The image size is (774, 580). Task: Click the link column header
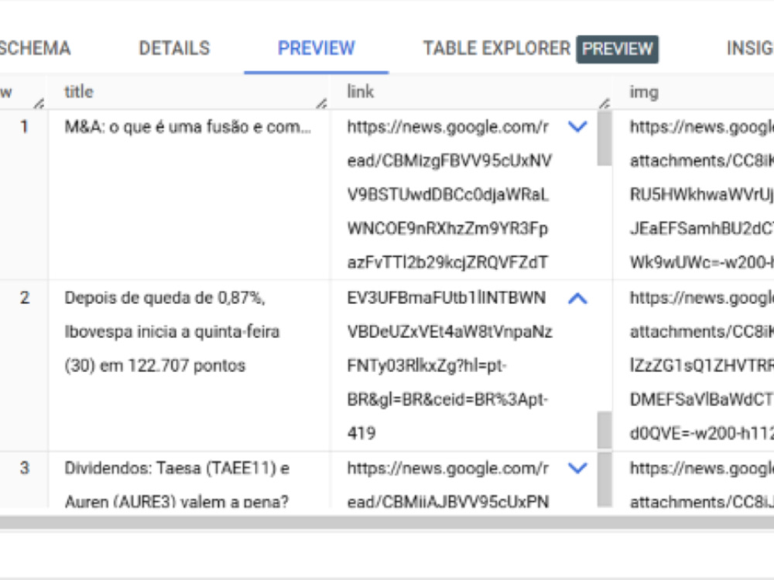pyautogui.click(x=361, y=92)
